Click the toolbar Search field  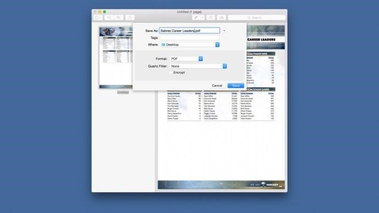click(257, 18)
